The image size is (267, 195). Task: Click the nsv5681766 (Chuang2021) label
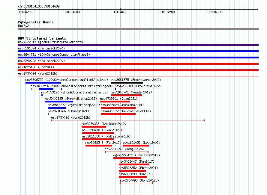[x=68, y=111]
